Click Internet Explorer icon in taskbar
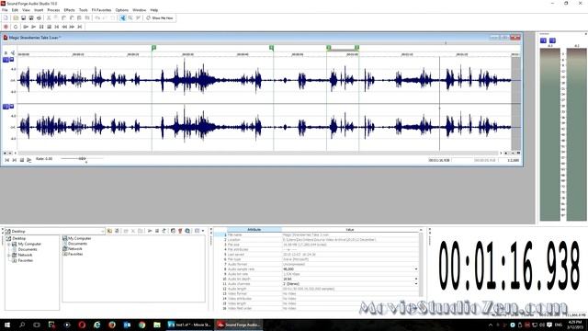Image resolution: width=588 pixels, height=331 pixels. pos(97,325)
